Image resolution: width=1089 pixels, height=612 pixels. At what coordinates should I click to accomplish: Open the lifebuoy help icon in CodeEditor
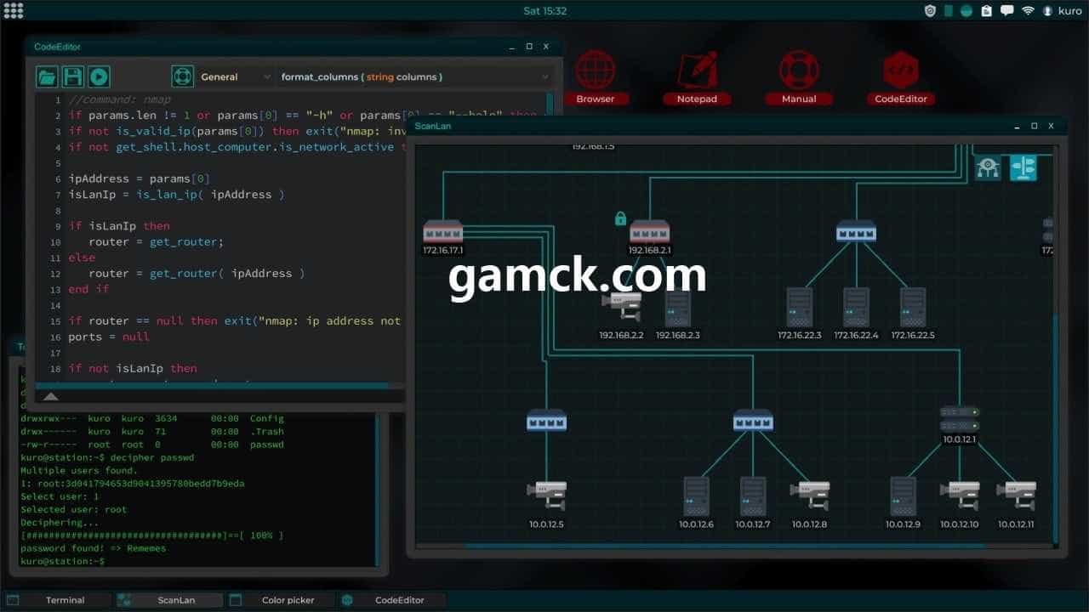pyautogui.click(x=183, y=77)
